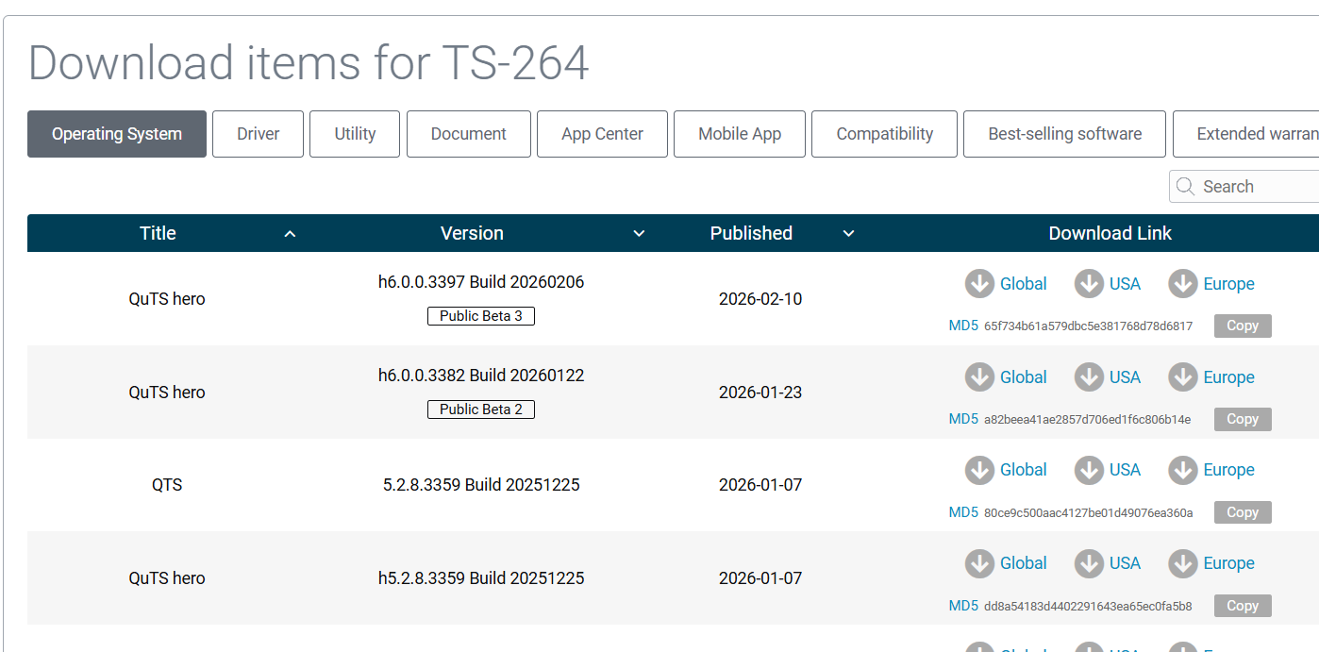
Task: Click Europe link for QuTS hero Public Beta 3
Action: pos(1228,284)
